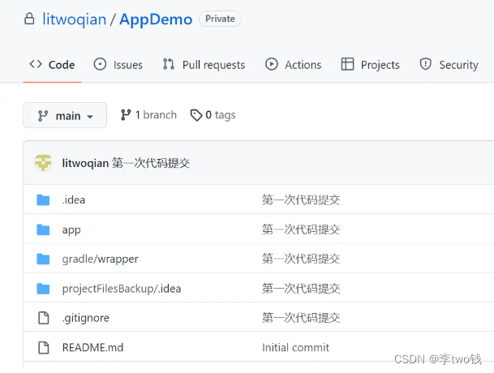
Task: Select the Security tab
Action: point(449,65)
